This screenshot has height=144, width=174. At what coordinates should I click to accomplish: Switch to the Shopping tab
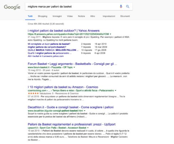point(42,16)
